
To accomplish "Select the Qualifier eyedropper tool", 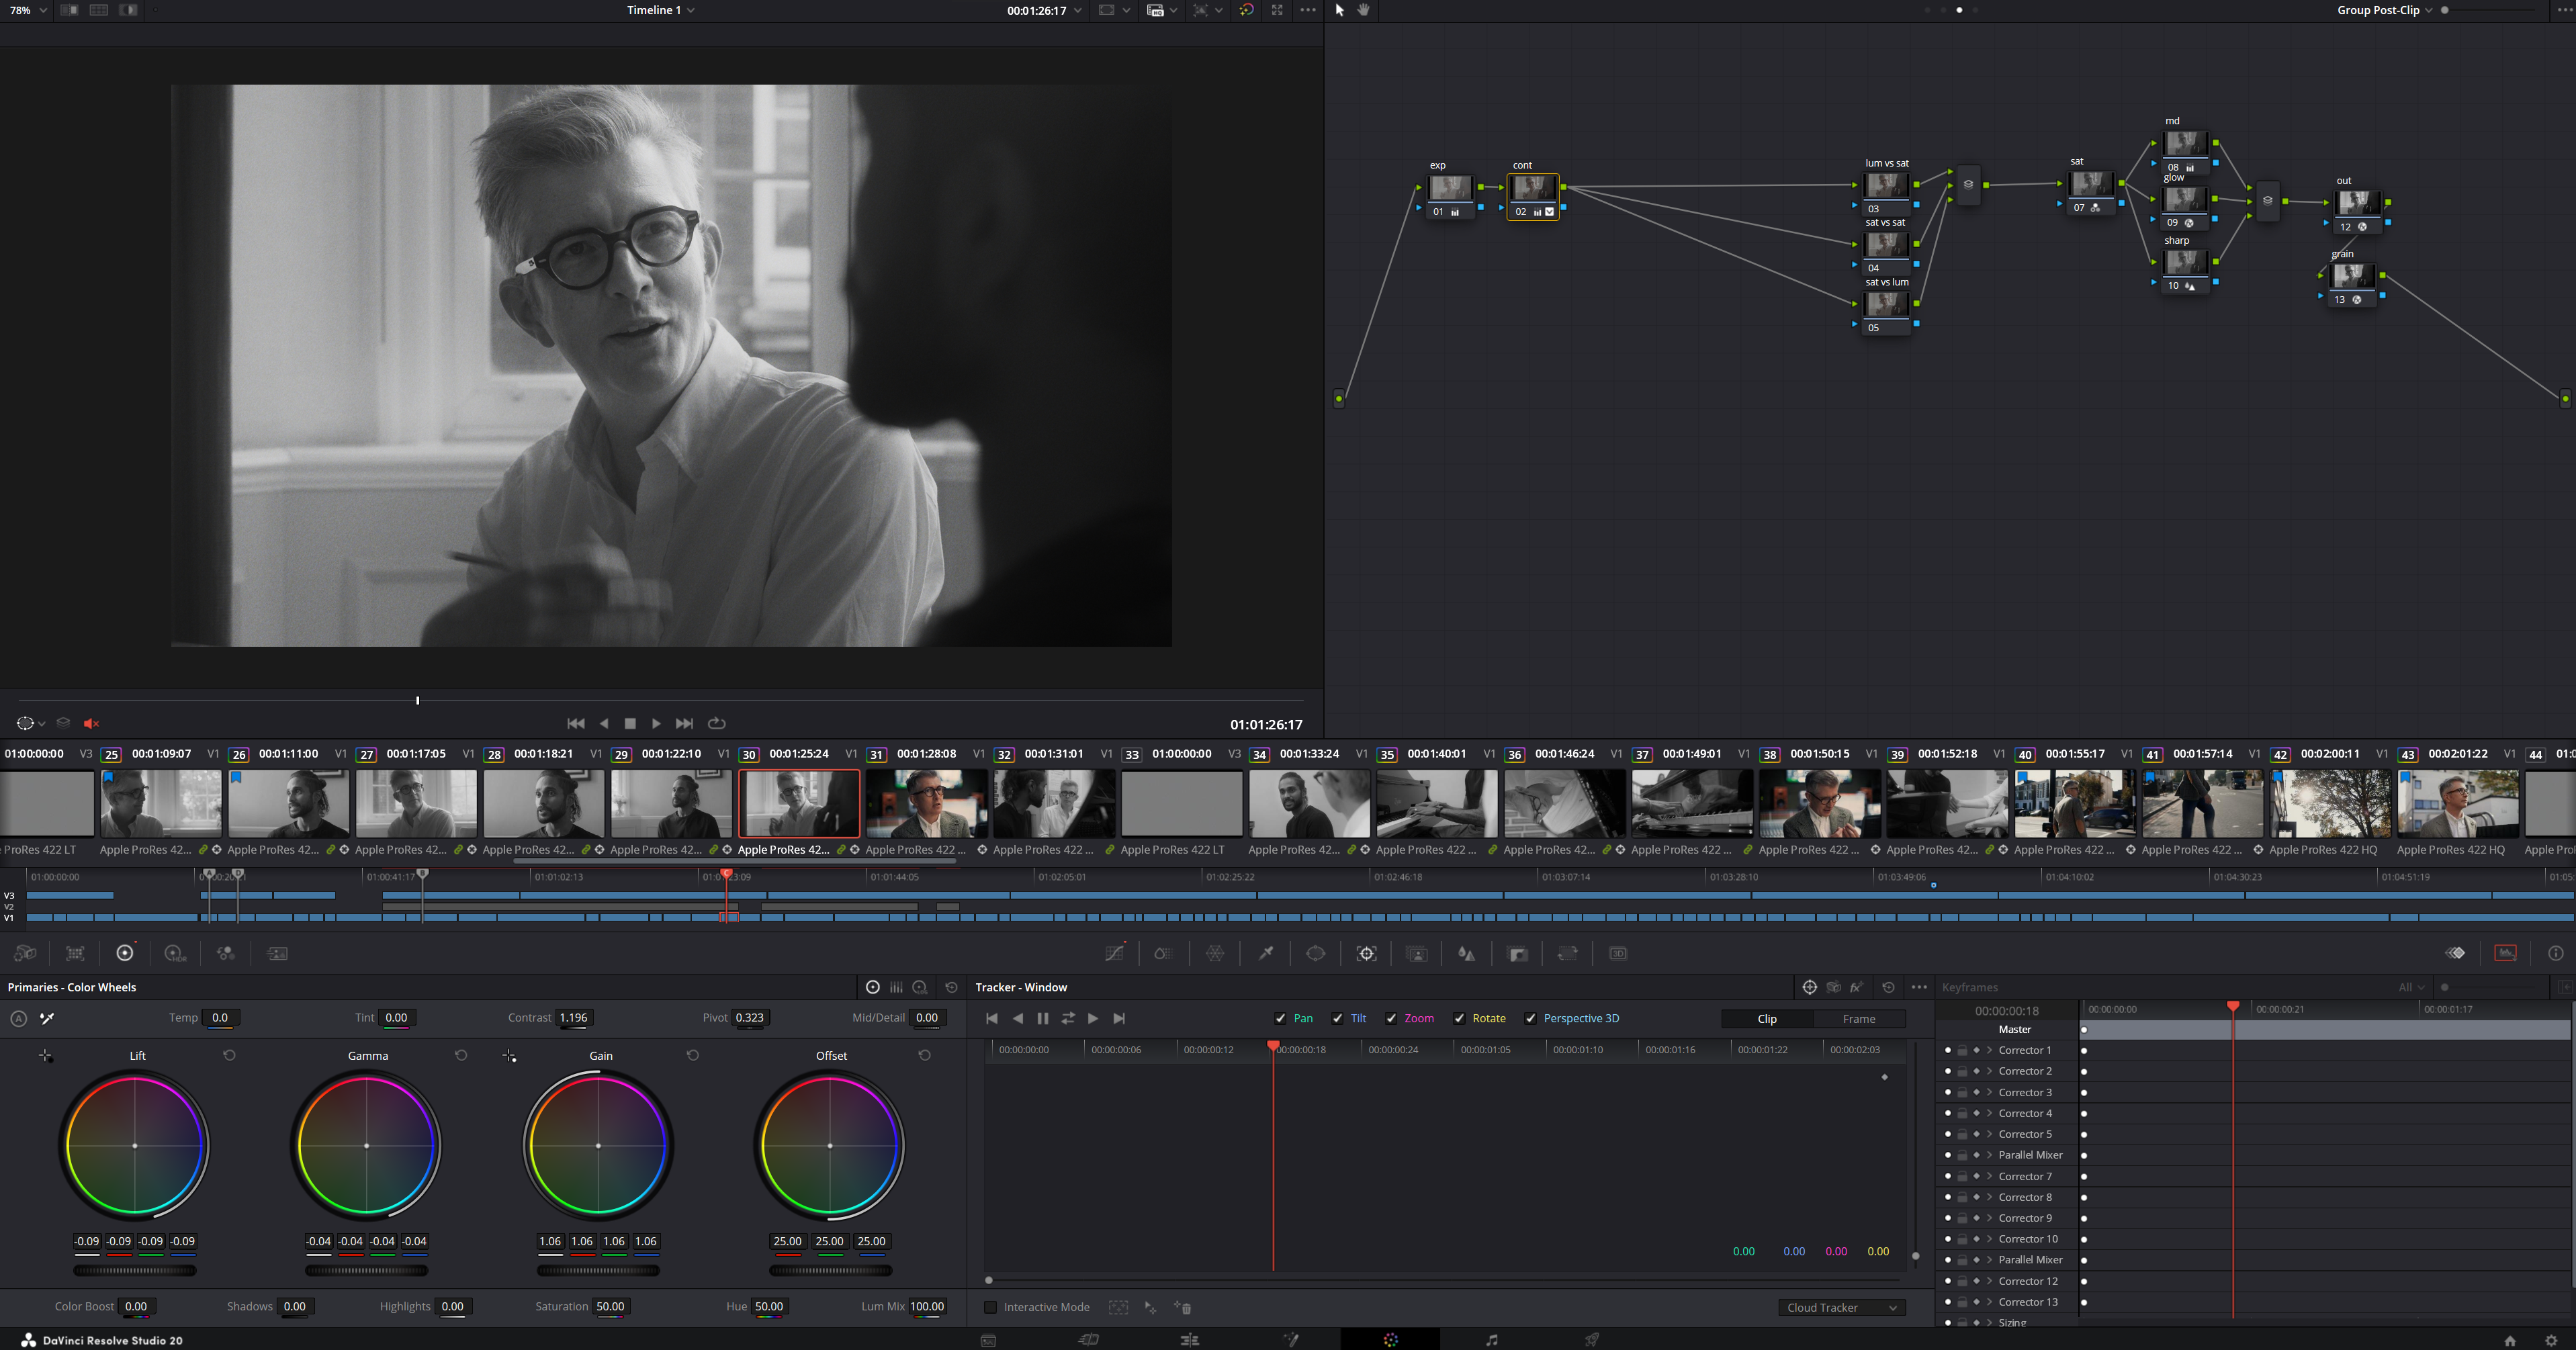I will pos(1267,953).
